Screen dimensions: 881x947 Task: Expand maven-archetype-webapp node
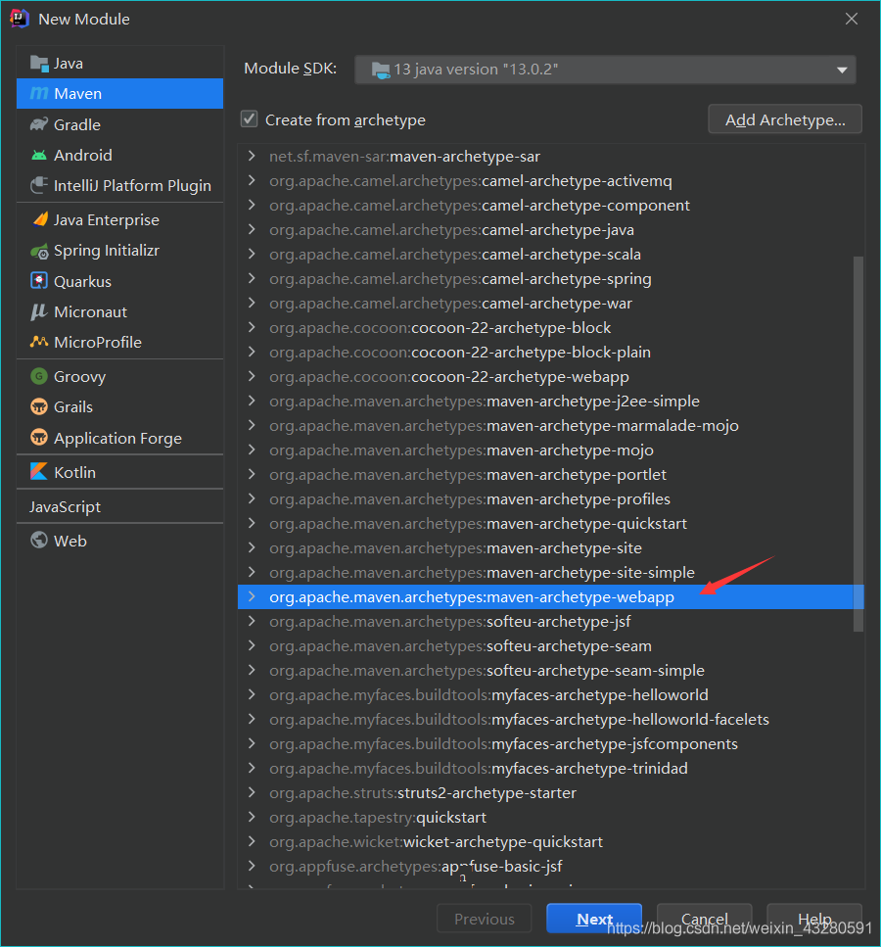click(x=252, y=596)
